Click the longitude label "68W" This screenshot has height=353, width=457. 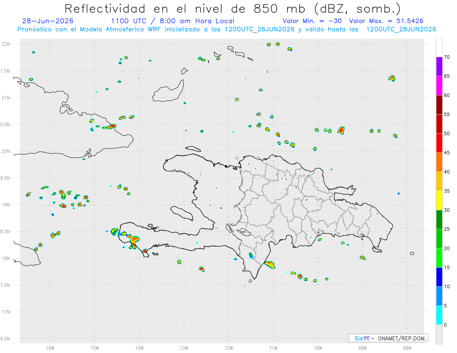407,348
